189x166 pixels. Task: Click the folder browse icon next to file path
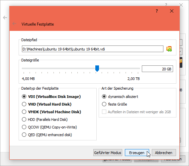pyautogui.click(x=169, y=49)
